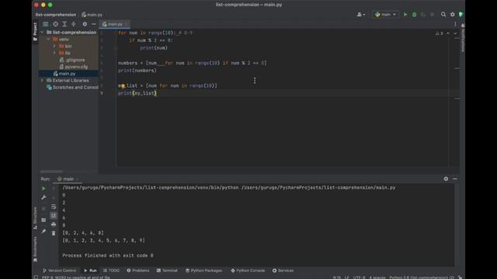This screenshot has width=497, height=279.
Task: Hide the Project tool window
Action: (x=93, y=24)
